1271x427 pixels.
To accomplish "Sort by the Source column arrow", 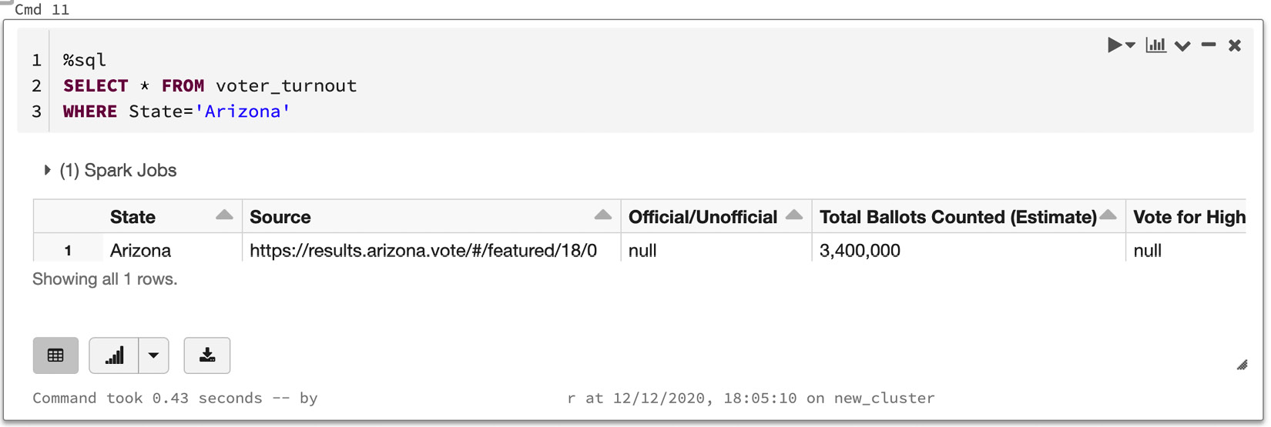I will (603, 215).
